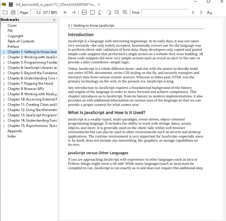
Task: Expand Chapter 15: Asynchronous Tasks bookmark
Action: click(4, 126)
